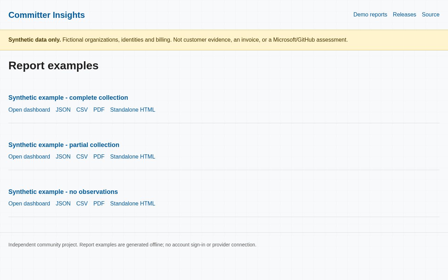Click the bold 'Synthetic data only.' banner text
The image size is (448, 280).
(35, 40)
